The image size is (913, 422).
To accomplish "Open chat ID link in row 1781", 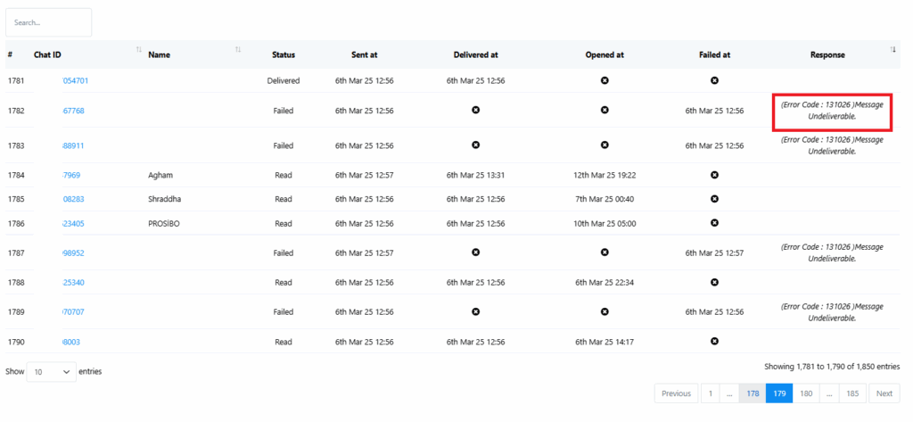I will pyautogui.click(x=76, y=80).
